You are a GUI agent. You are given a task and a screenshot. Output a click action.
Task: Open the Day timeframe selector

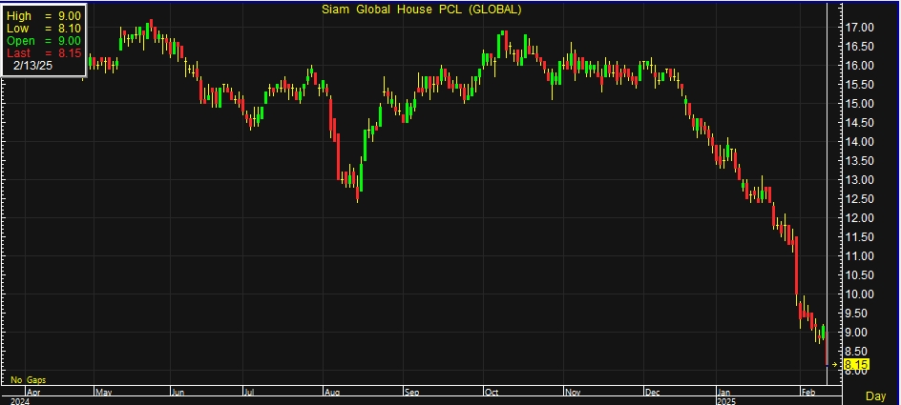click(x=874, y=395)
